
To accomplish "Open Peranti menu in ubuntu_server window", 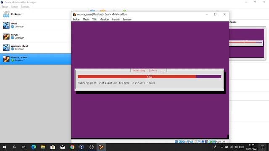I will 116,19.
